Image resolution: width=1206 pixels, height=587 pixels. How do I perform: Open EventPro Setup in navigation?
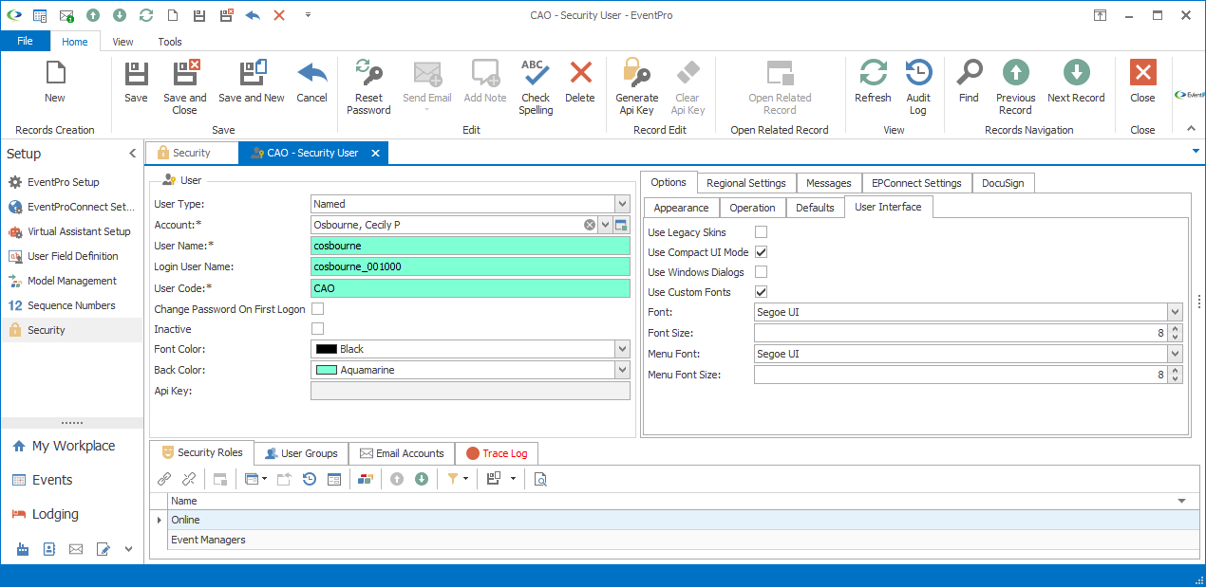coord(64,182)
